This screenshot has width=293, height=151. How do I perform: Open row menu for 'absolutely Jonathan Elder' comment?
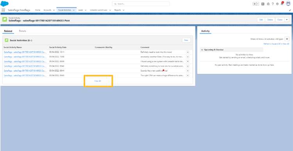(188, 57)
